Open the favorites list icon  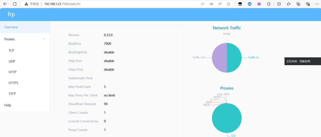289,4
